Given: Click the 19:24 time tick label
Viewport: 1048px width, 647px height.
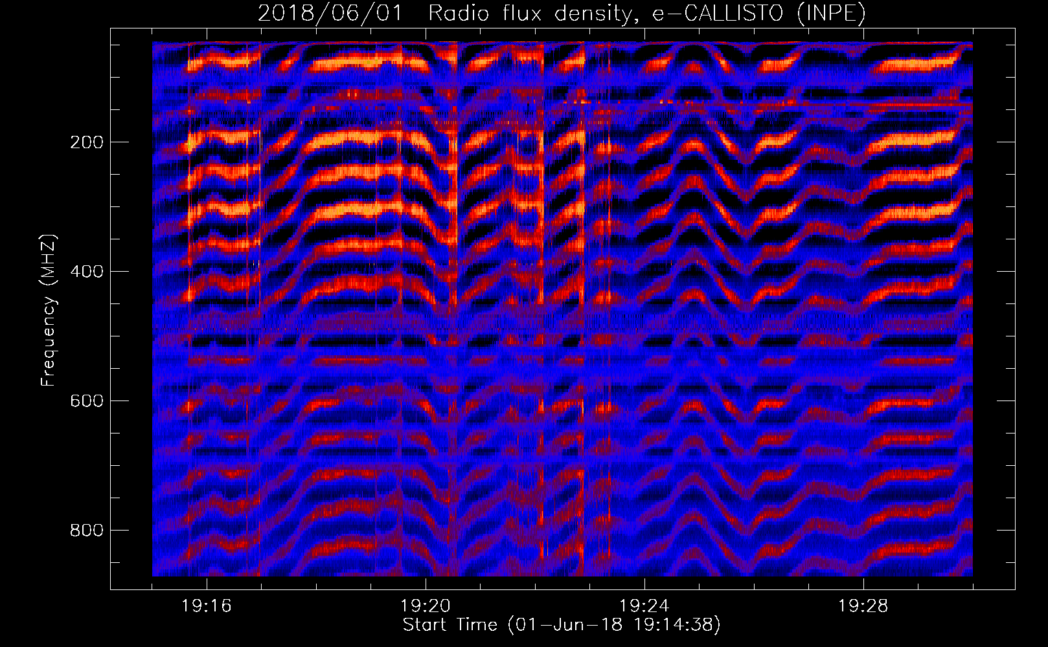Looking at the screenshot, I should 644,606.
